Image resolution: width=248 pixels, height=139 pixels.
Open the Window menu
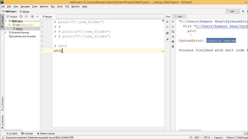click(x=76, y=7)
